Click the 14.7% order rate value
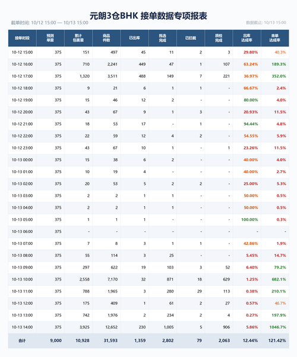Viewport: 297px width, 357px height. pos(280,256)
